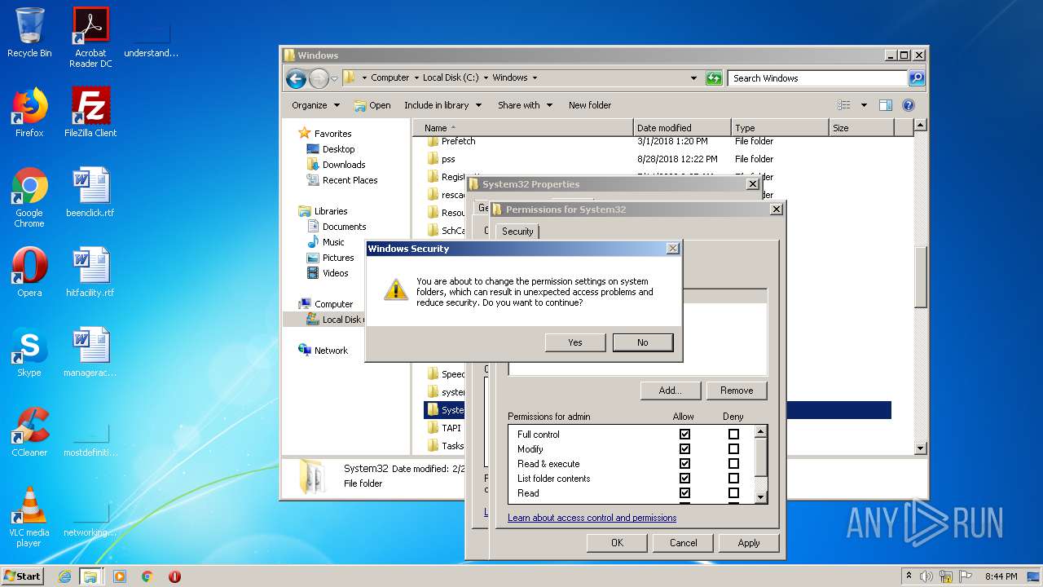Click the volume tray icon

pos(926,576)
